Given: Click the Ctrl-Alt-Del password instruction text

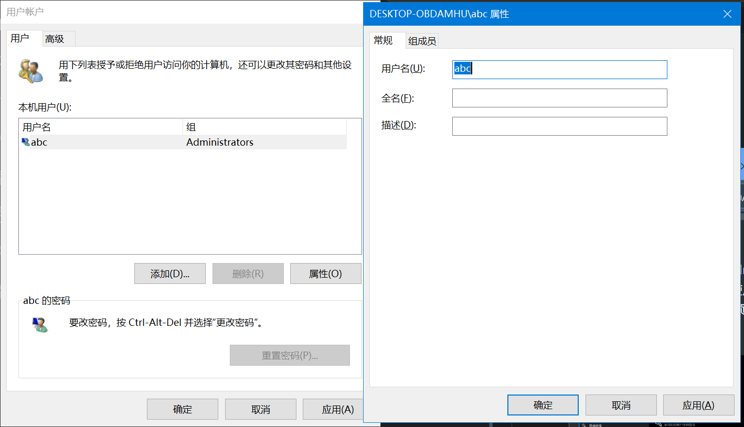Looking at the screenshot, I should click(166, 322).
